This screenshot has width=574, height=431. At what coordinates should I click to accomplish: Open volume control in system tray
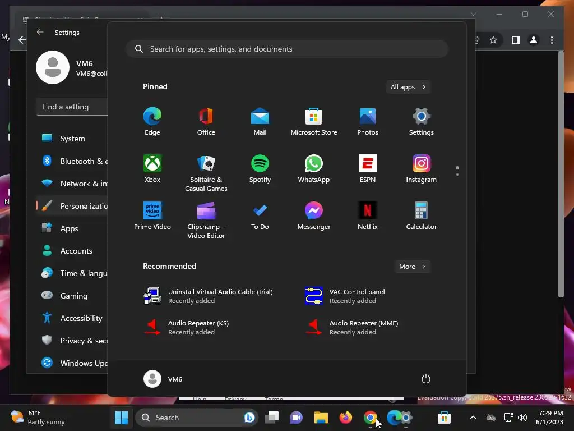click(x=522, y=418)
